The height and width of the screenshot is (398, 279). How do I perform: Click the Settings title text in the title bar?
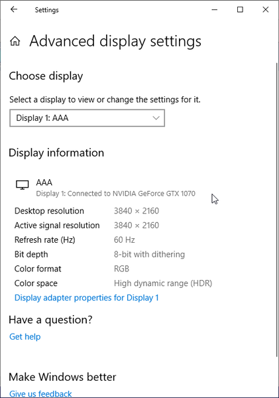(x=46, y=10)
